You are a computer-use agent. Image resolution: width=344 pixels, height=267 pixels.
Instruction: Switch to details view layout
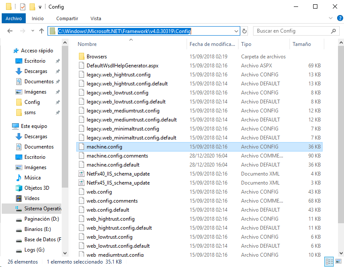point(329,261)
